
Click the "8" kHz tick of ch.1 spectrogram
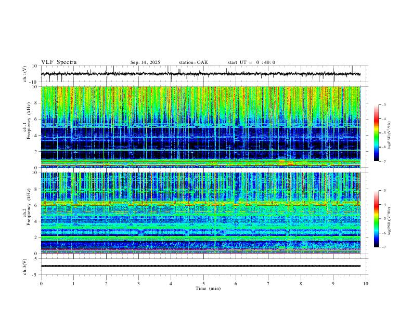[x=36, y=103]
